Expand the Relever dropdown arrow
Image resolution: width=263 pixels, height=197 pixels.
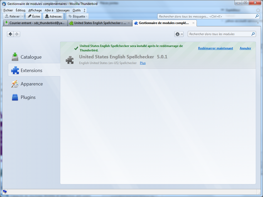[x=22, y=16]
